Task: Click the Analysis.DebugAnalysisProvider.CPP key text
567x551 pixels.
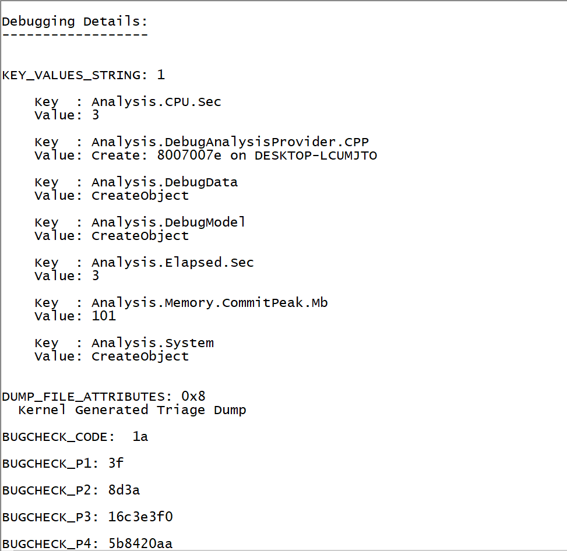Action: click(230, 142)
